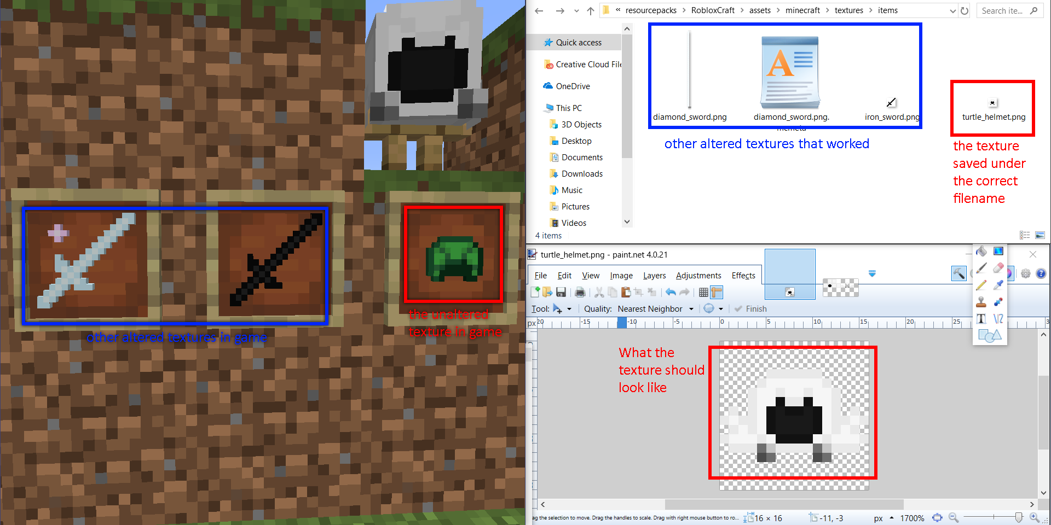Viewport: 1051px width, 525px height.
Task: Switch Explorer to details view
Action: 1025,235
